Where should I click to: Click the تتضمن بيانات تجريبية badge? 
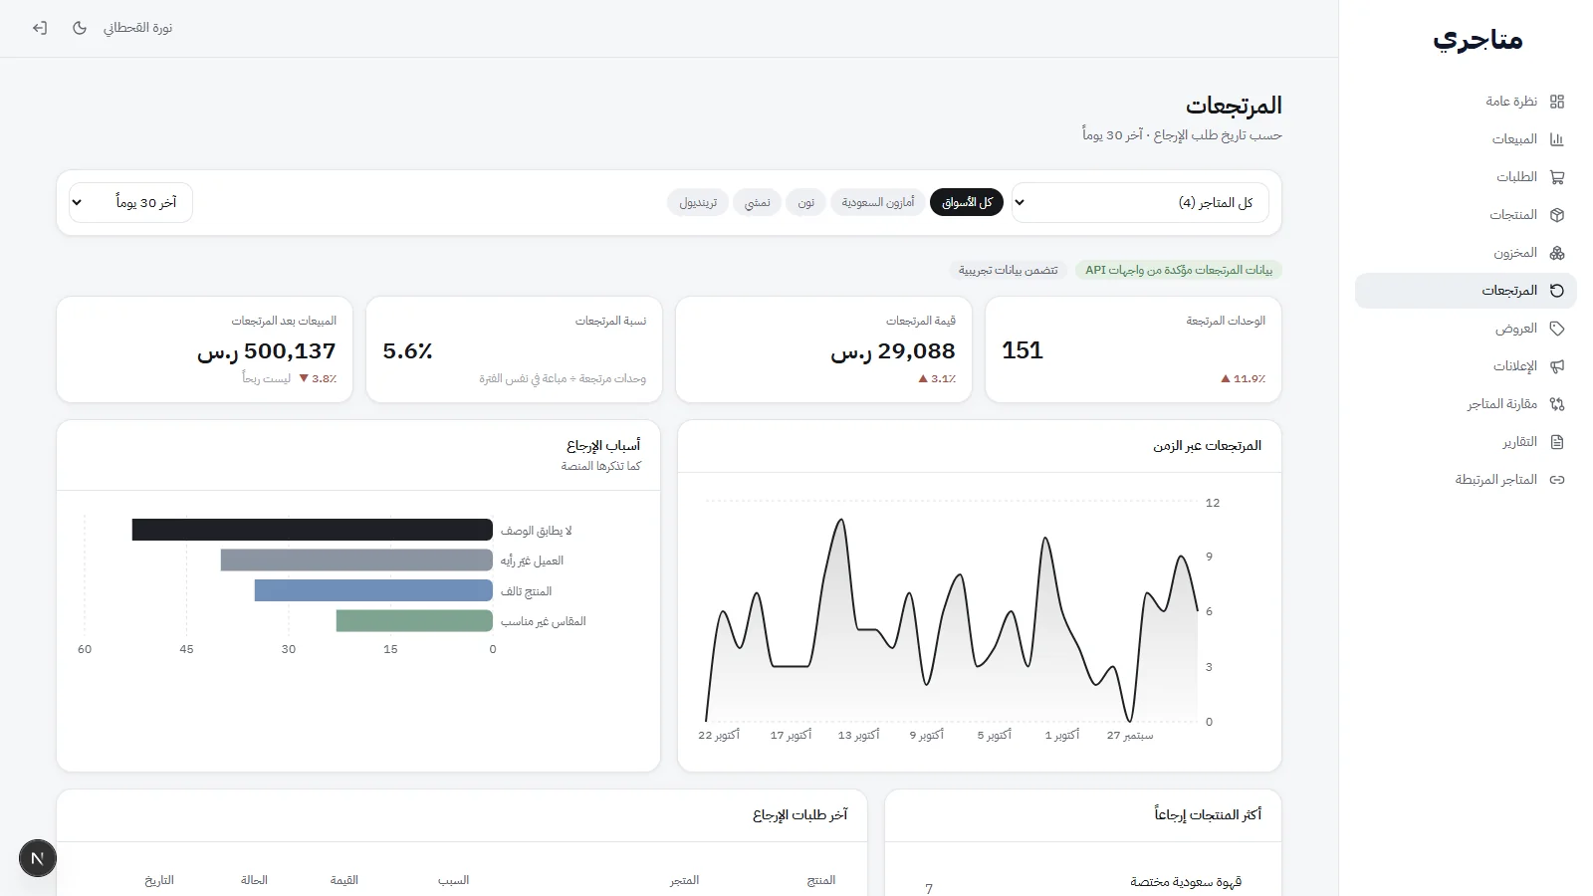1009,270
